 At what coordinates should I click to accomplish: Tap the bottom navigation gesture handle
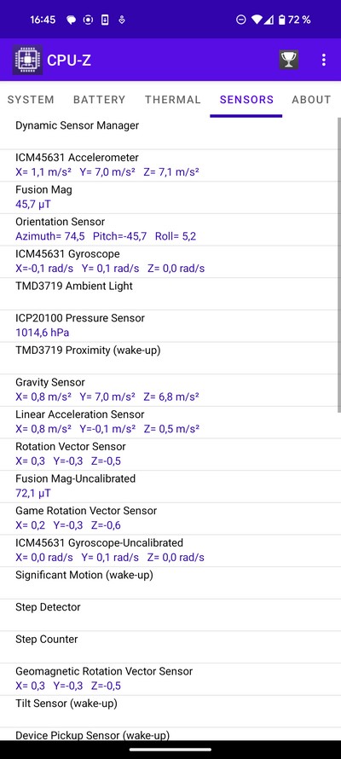click(170, 750)
